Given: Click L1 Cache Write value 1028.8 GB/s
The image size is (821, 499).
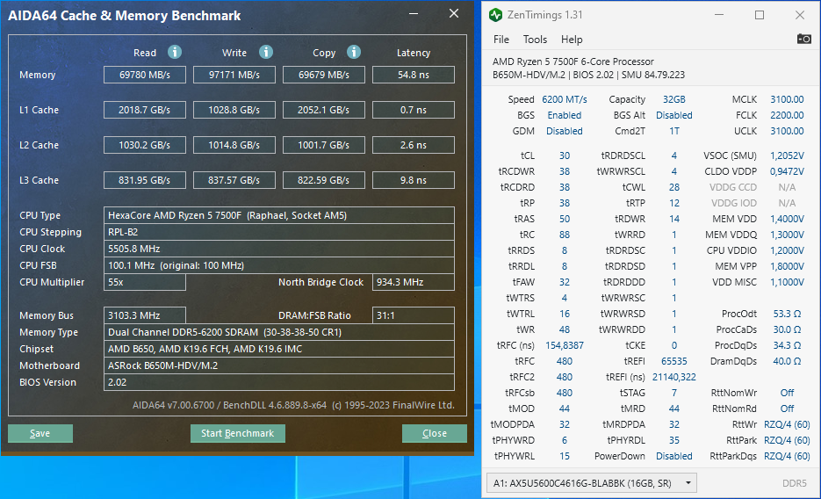Looking at the screenshot, I should tap(234, 110).
